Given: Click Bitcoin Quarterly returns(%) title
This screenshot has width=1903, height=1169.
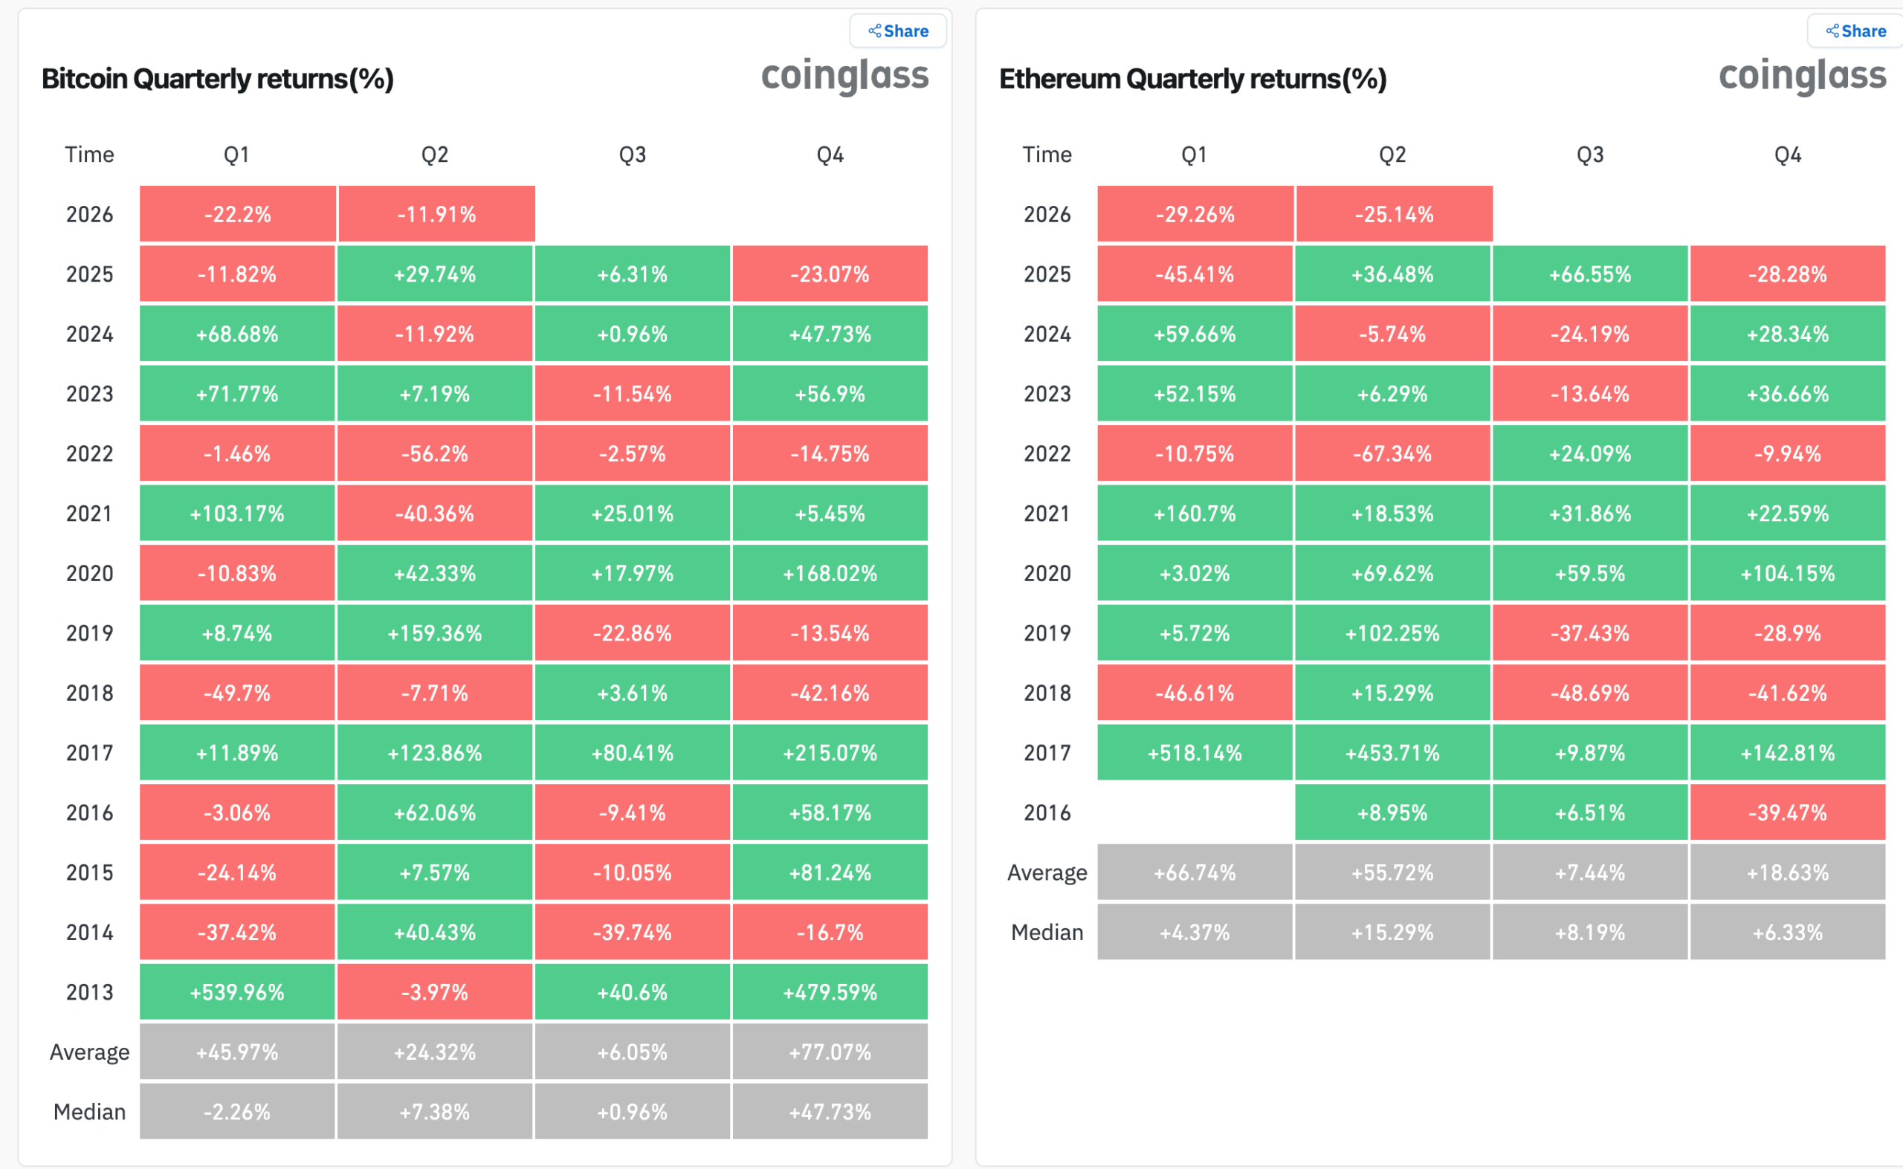Looking at the screenshot, I should click(217, 79).
